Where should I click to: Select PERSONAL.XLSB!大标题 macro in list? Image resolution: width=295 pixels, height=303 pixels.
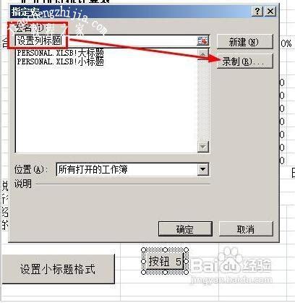[60, 53]
